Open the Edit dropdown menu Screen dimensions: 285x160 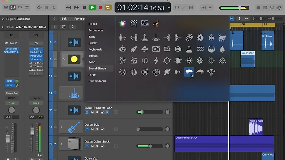[x=66, y=19]
